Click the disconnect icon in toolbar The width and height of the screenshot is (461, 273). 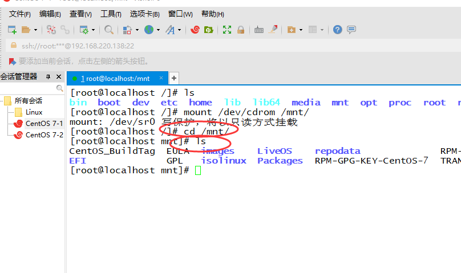tap(51, 30)
